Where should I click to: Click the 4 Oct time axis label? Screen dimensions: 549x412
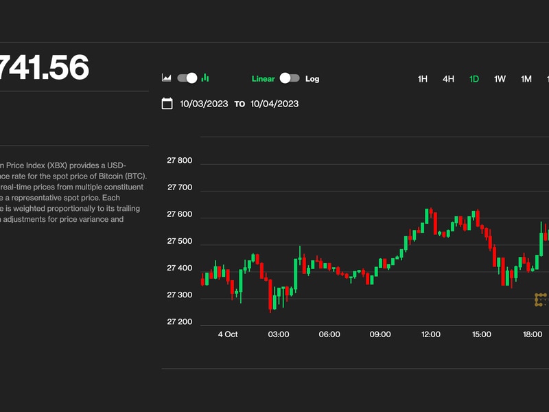point(228,334)
